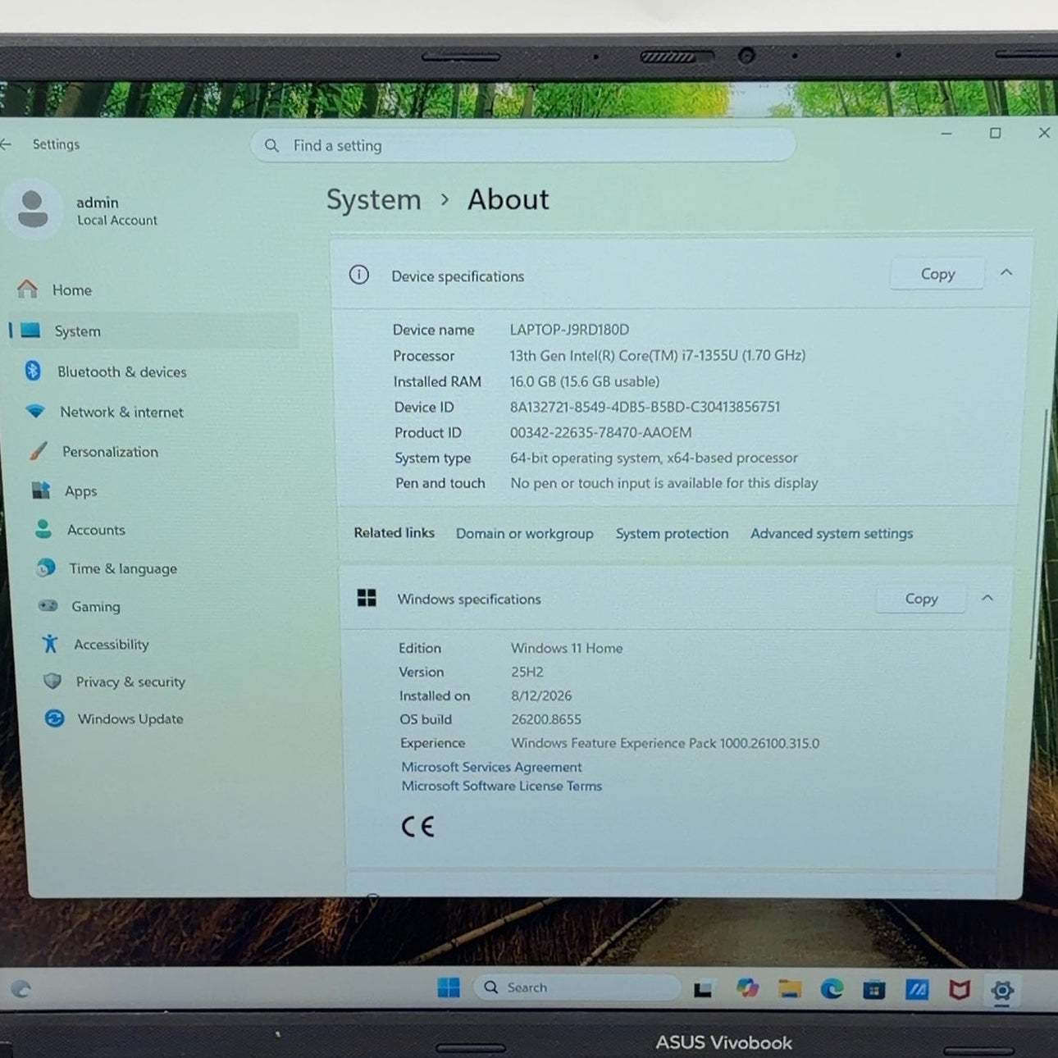Open Personalization via its paintbrush icon
Image resolution: width=1058 pixels, height=1058 pixels.
[x=39, y=450]
